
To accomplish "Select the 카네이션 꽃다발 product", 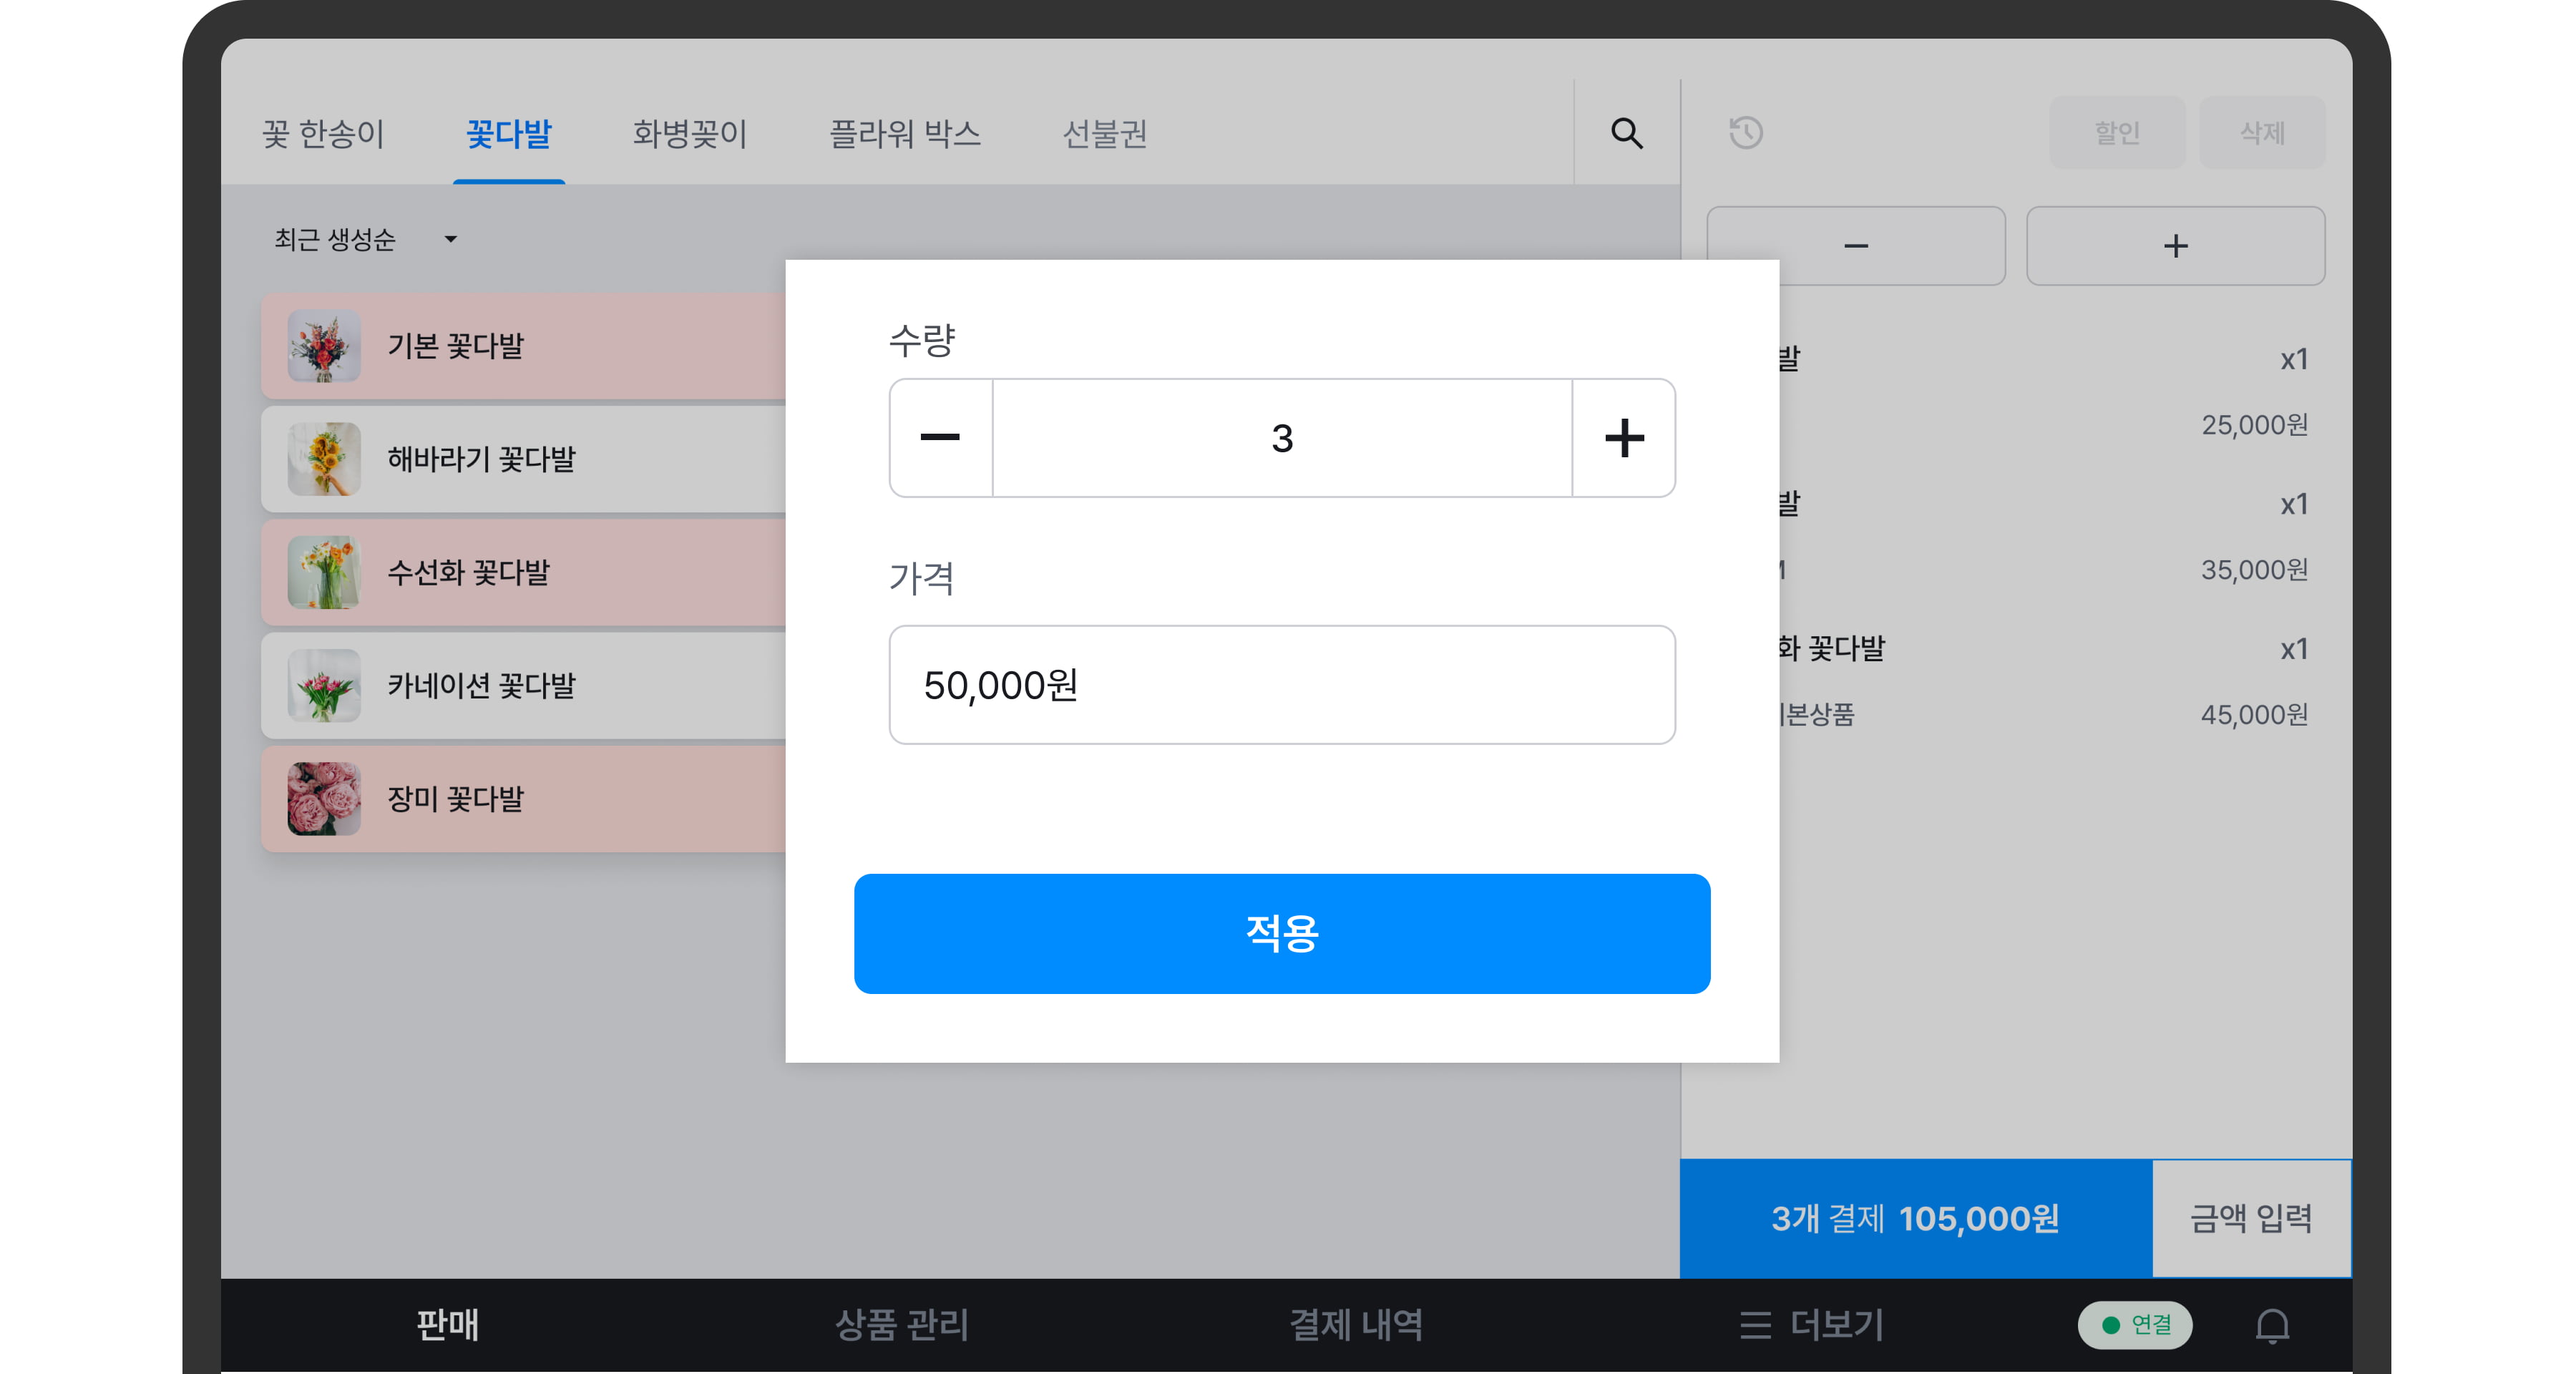I will pos(524,685).
